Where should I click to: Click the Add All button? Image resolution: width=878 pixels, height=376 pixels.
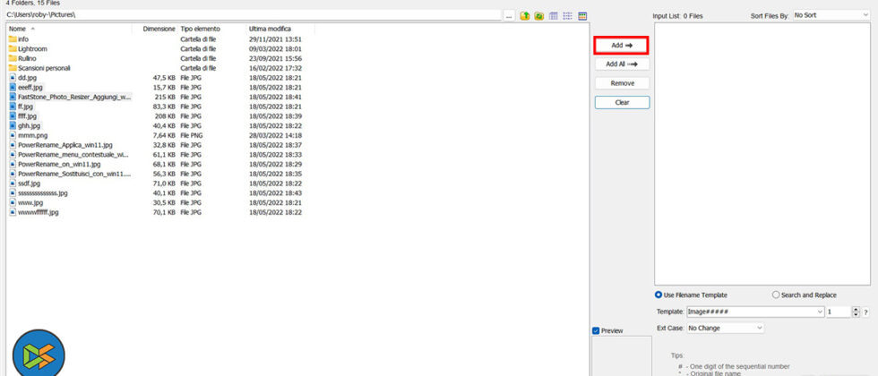(622, 64)
